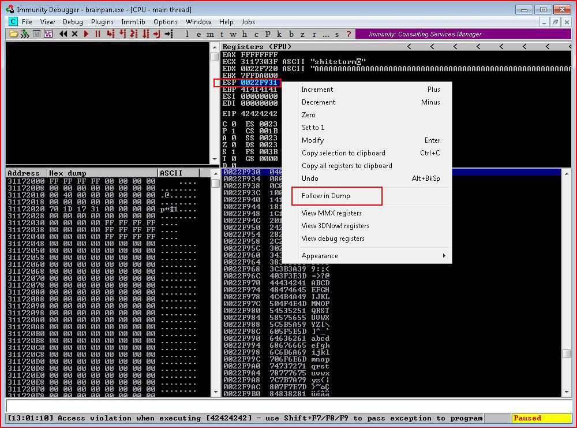Show Patches with P button
The height and width of the screenshot is (428, 577).
coord(268,34)
